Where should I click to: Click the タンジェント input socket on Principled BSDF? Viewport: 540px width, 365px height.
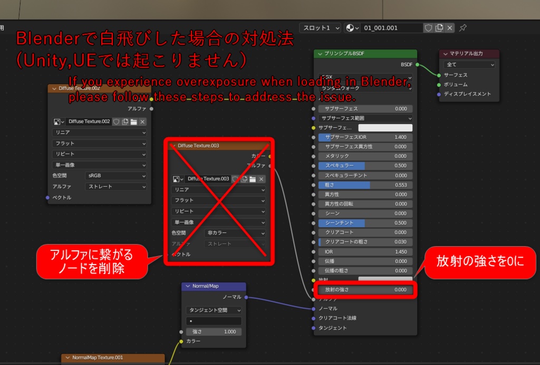(313, 328)
